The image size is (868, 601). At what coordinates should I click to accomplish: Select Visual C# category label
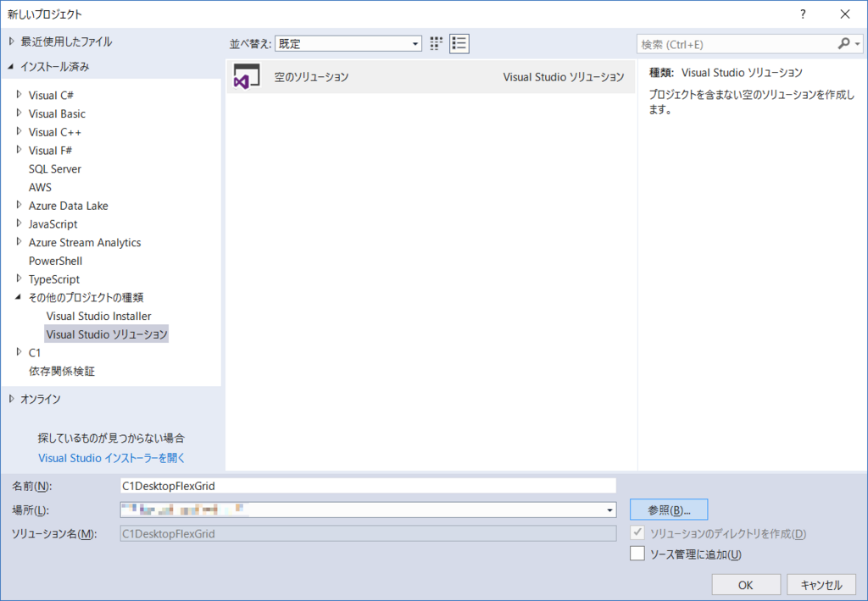pos(51,95)
